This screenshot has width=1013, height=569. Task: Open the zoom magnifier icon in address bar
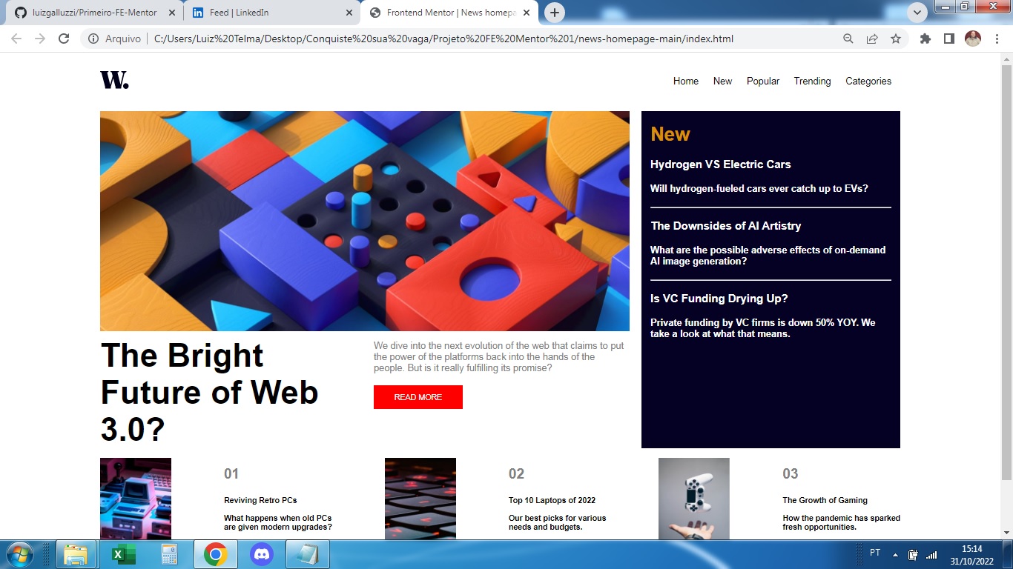[x=848, y=39]
